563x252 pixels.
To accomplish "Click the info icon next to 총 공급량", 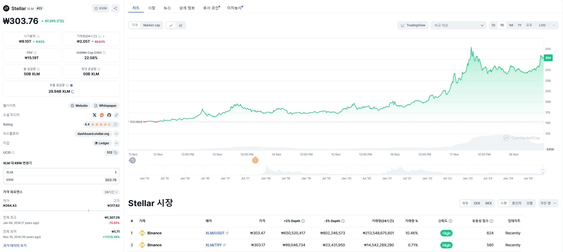I will click(x=38, y=69).
